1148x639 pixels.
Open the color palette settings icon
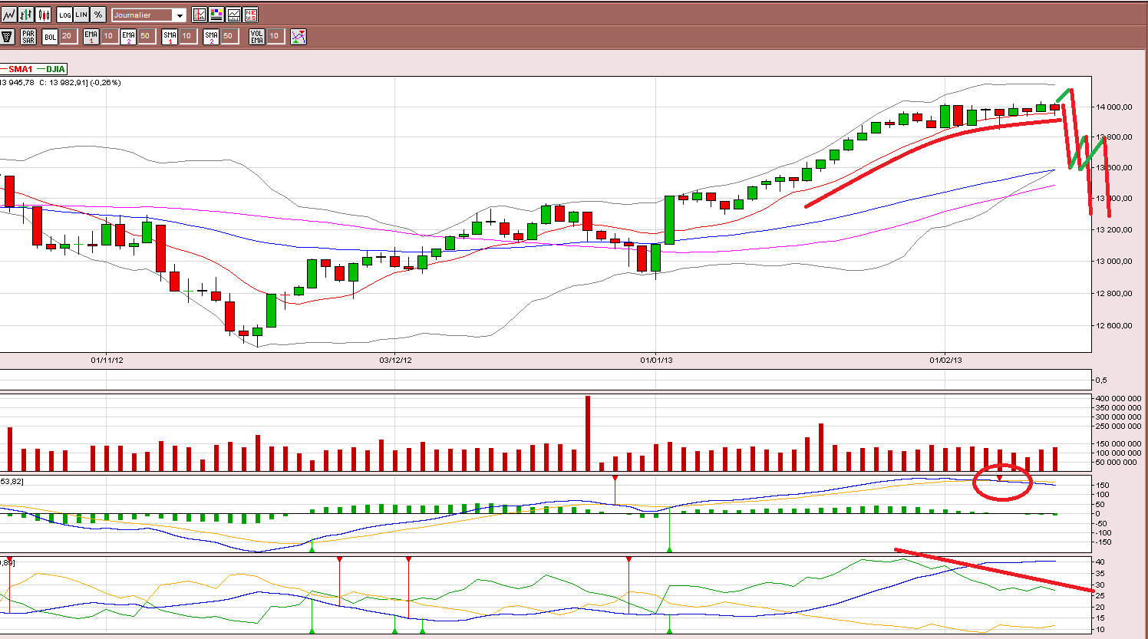tap(216, 15)
